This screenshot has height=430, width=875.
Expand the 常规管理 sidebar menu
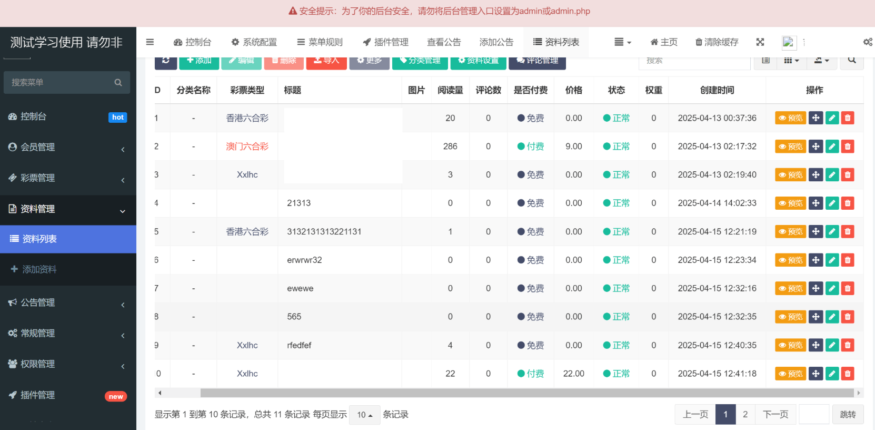coord(68,334)
